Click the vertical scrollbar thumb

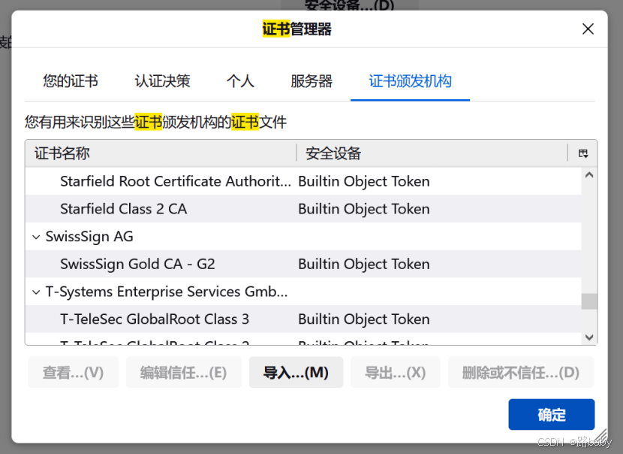click(589, 301)
